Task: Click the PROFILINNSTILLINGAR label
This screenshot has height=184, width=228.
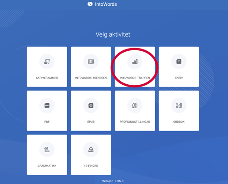Action: point(135,122)
